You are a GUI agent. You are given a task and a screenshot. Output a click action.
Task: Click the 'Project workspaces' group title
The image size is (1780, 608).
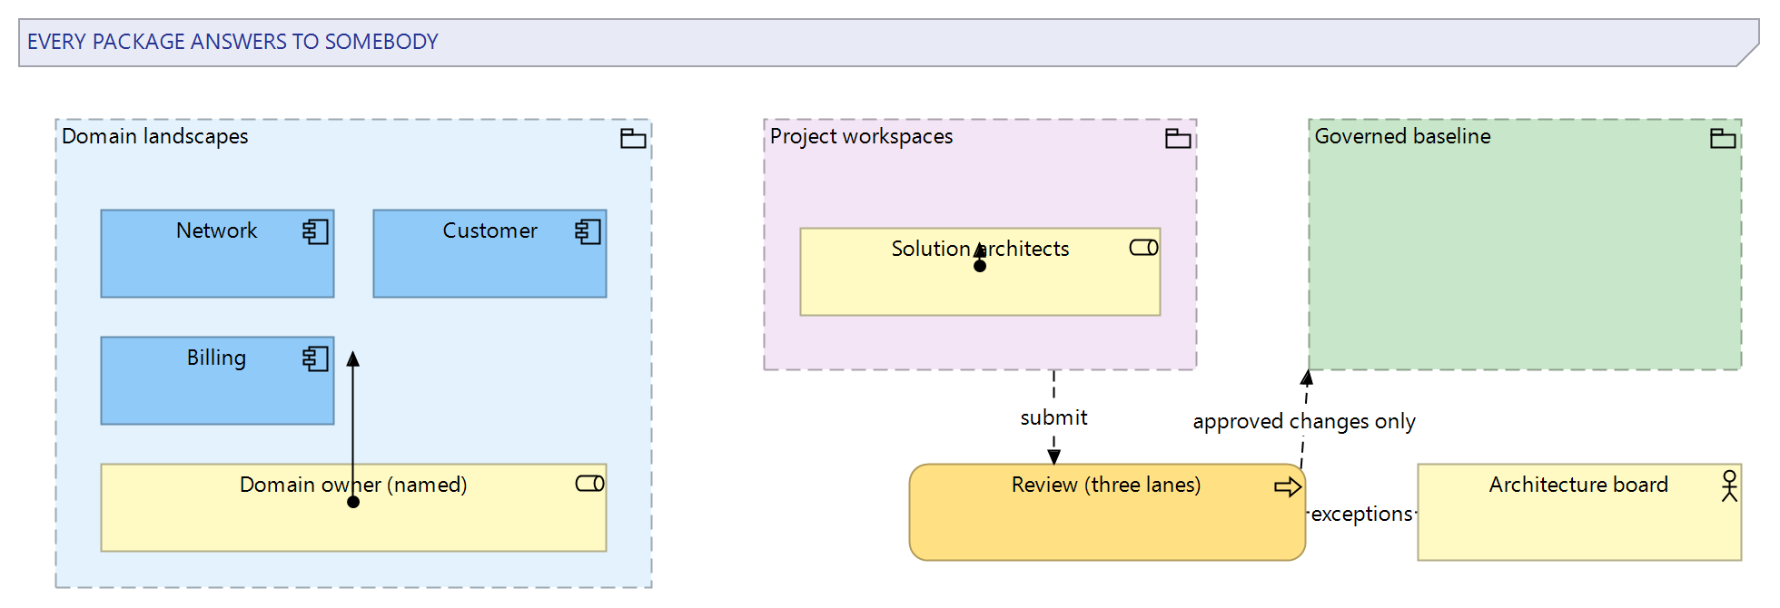coord(862,136)
